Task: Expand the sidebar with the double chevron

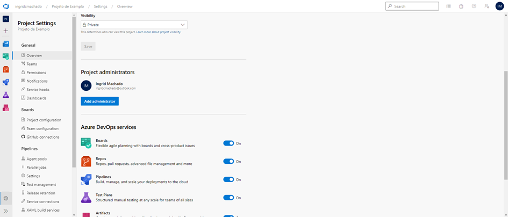Action: (6, 211)
